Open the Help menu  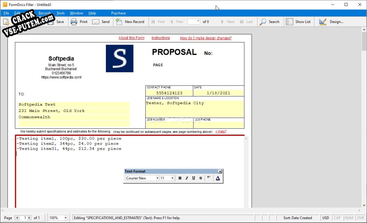(92, 13)
